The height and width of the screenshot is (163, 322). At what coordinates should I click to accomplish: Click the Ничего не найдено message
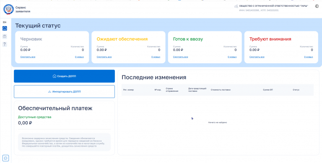click(x=218, y=122)
